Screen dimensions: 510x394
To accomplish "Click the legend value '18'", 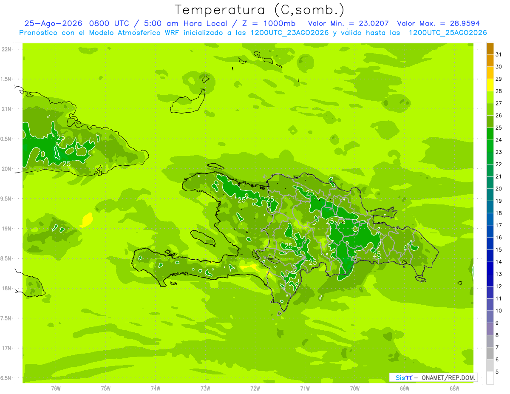I will click(499, 213).
